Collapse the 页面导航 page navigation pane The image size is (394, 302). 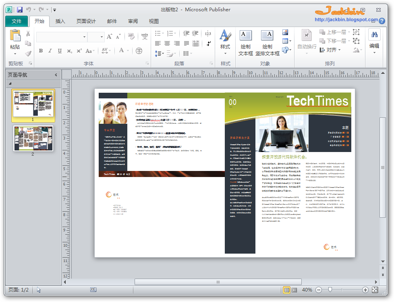[56, 75]
